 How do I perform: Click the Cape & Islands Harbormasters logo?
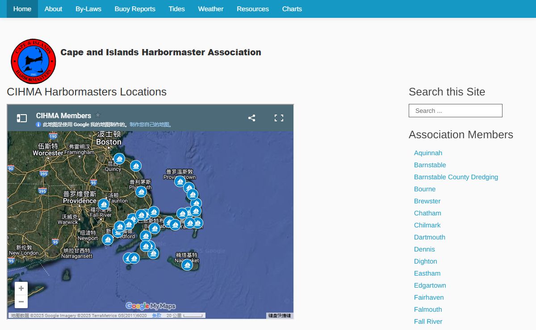33,61
